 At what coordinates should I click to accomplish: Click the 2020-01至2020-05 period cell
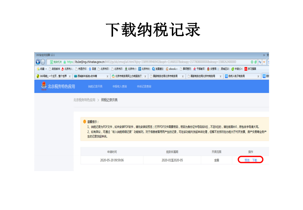click(x=172, y=160)
